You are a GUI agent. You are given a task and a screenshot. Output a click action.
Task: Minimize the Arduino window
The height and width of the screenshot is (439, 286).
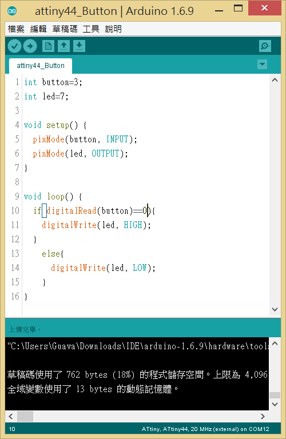click(219, 10)
